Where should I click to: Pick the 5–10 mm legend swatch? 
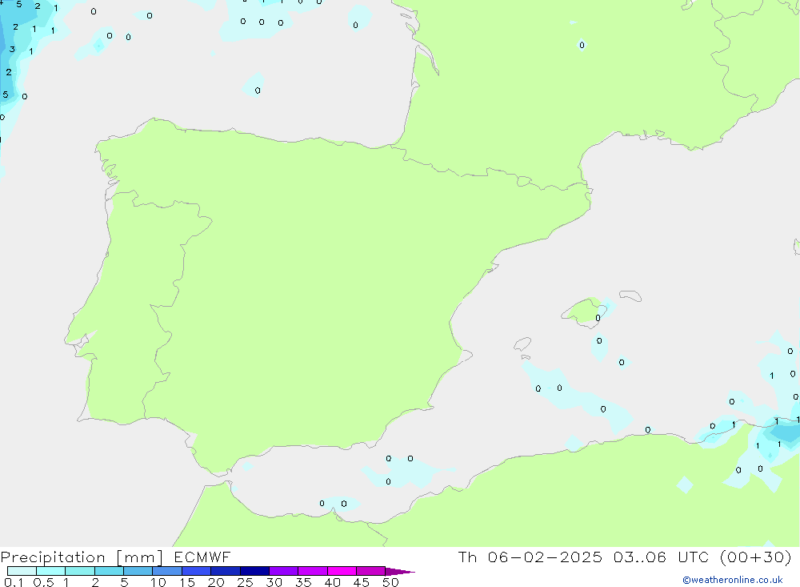coord(138,571)
